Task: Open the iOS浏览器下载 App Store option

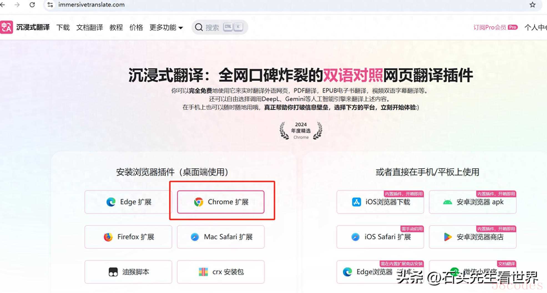Action: (380, 202)
